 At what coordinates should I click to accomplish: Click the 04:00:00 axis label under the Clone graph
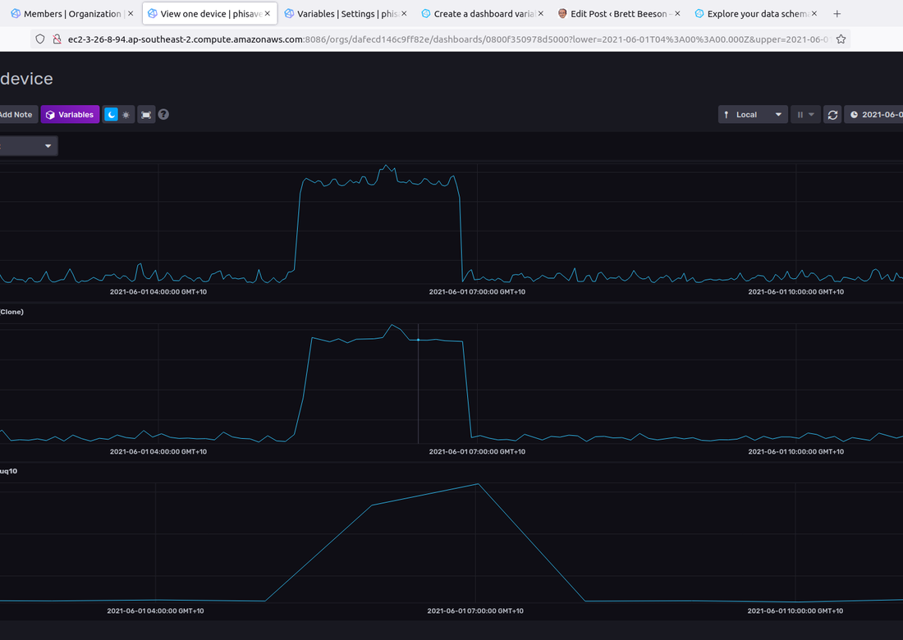coord(158,452)
